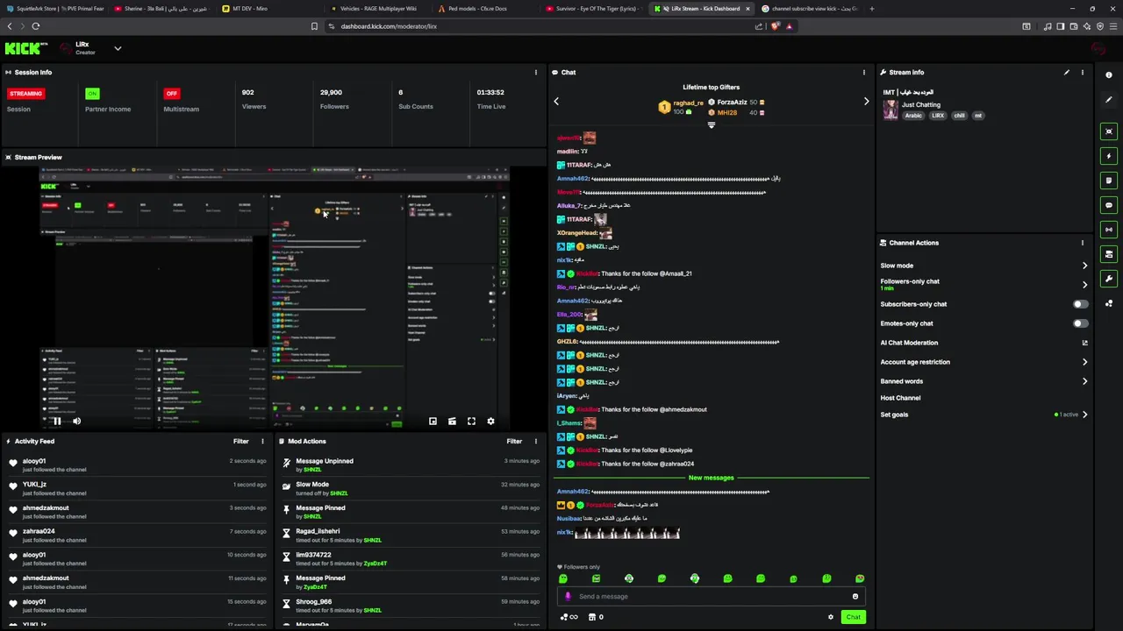Open Chat panel options menu

[864, 73]
